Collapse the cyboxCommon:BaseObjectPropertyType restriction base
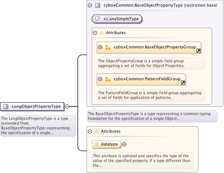The image size is (224, 173). [90, 5]
